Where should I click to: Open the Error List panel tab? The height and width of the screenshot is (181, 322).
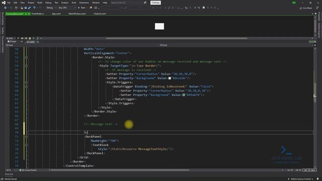[9, 174]
